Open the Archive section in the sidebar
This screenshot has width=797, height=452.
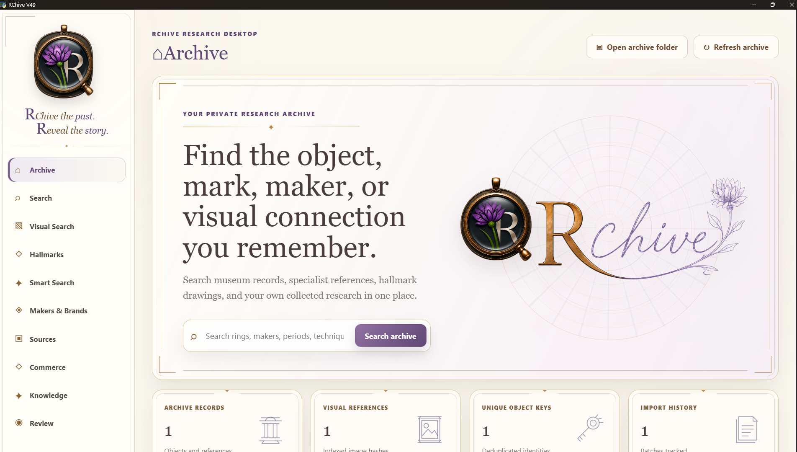coord(67,170)
